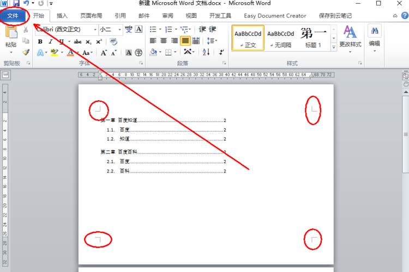This screenshot has width=409, height=272.
Task: Click the enclosed character 字 icon
Action: (x=139, y=53)
